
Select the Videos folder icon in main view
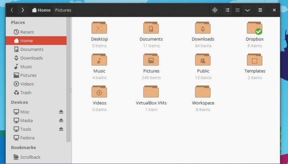(99, 91)
